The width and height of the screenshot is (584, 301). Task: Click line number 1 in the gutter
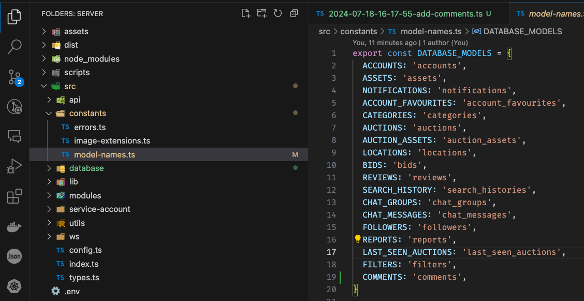pyautogui.click(x=334, y=53)
